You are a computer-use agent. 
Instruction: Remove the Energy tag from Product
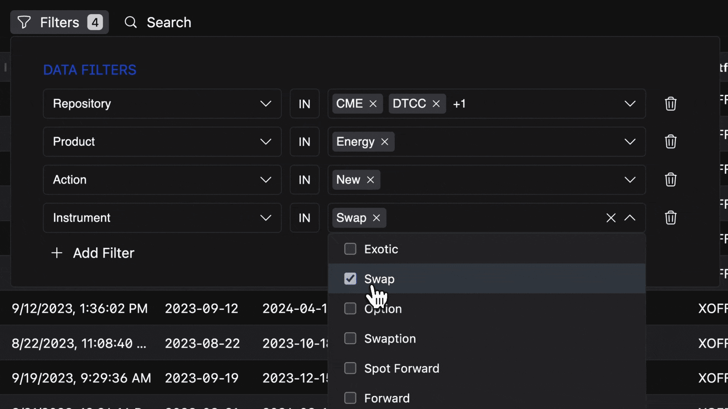(x=384, y=142)
